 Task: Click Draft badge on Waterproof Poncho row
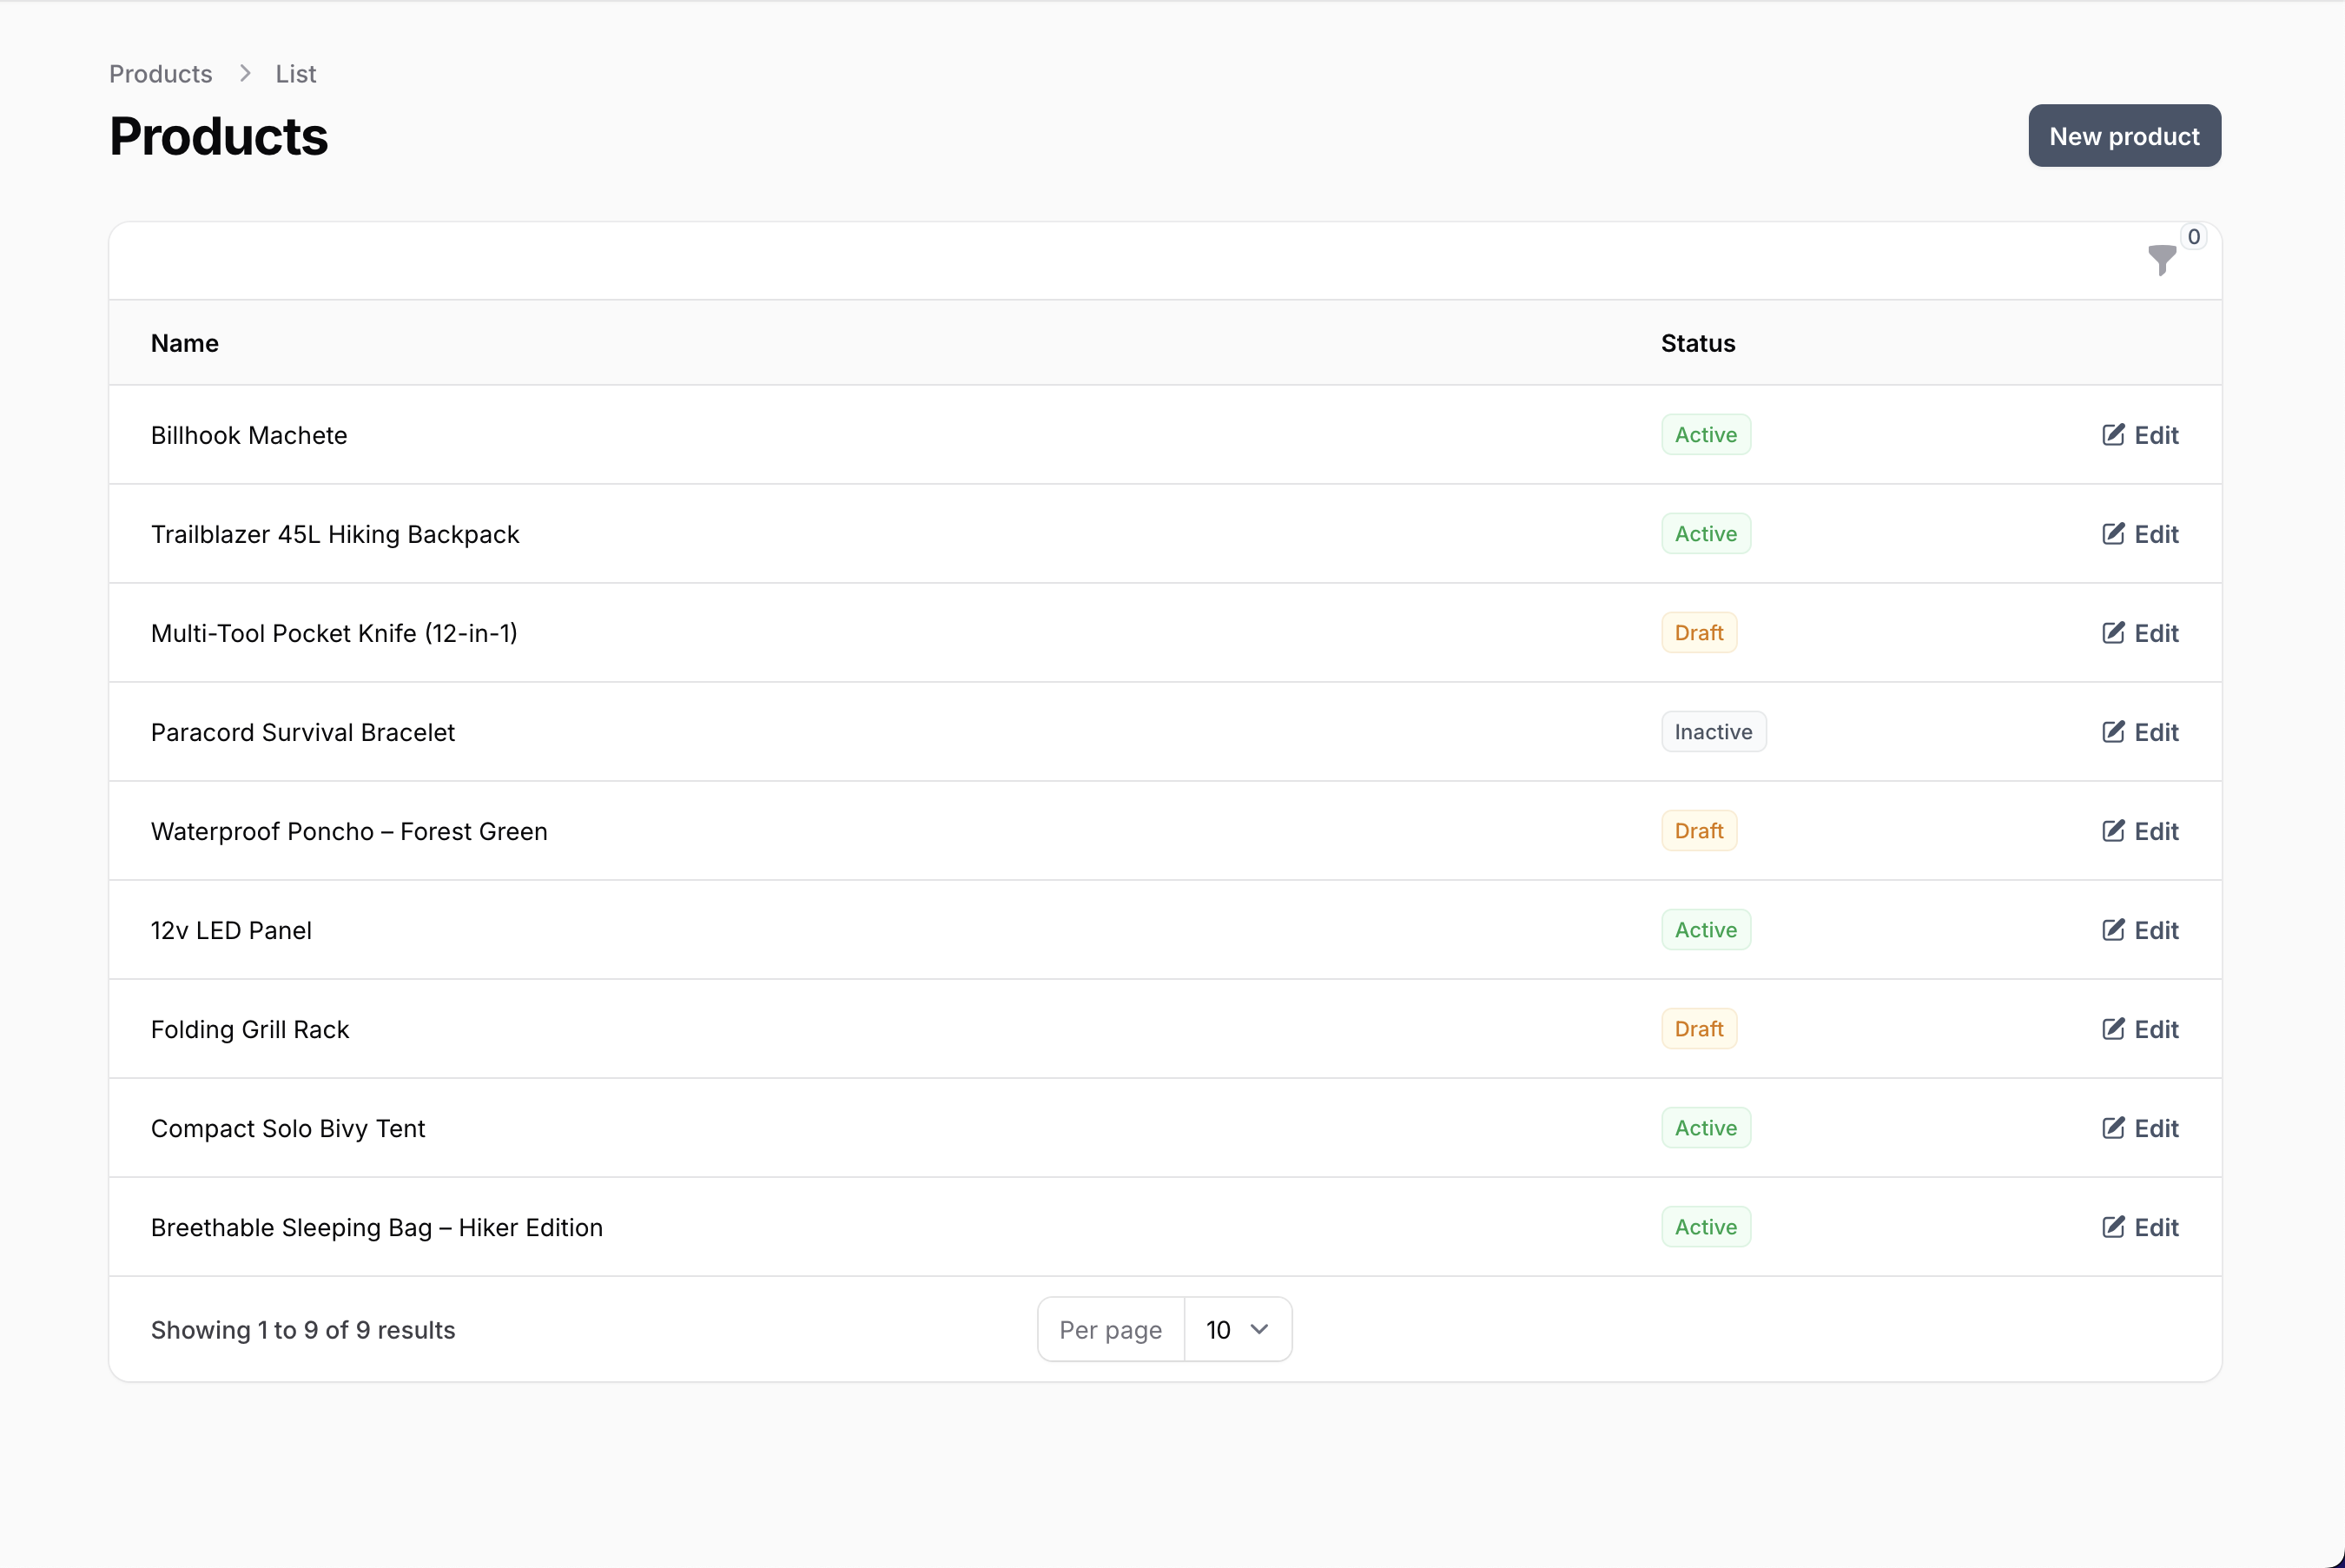[x=1698, y=831]
